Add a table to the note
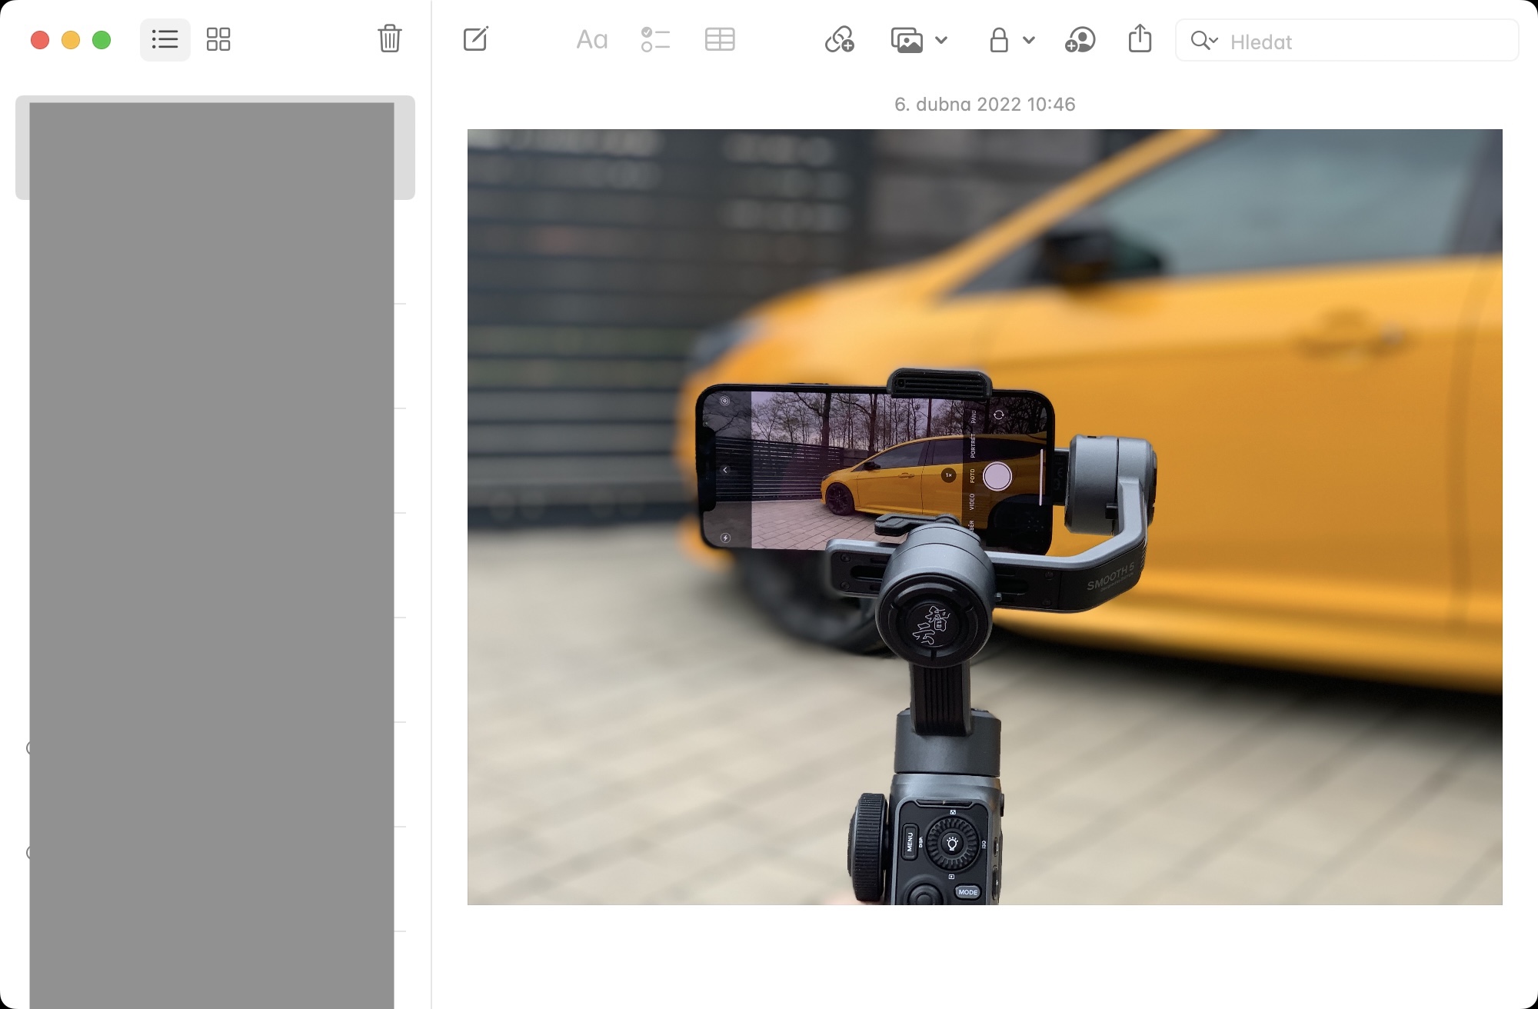Image resolution: width=1538 pixels, height=1009 pixels. 719,40
